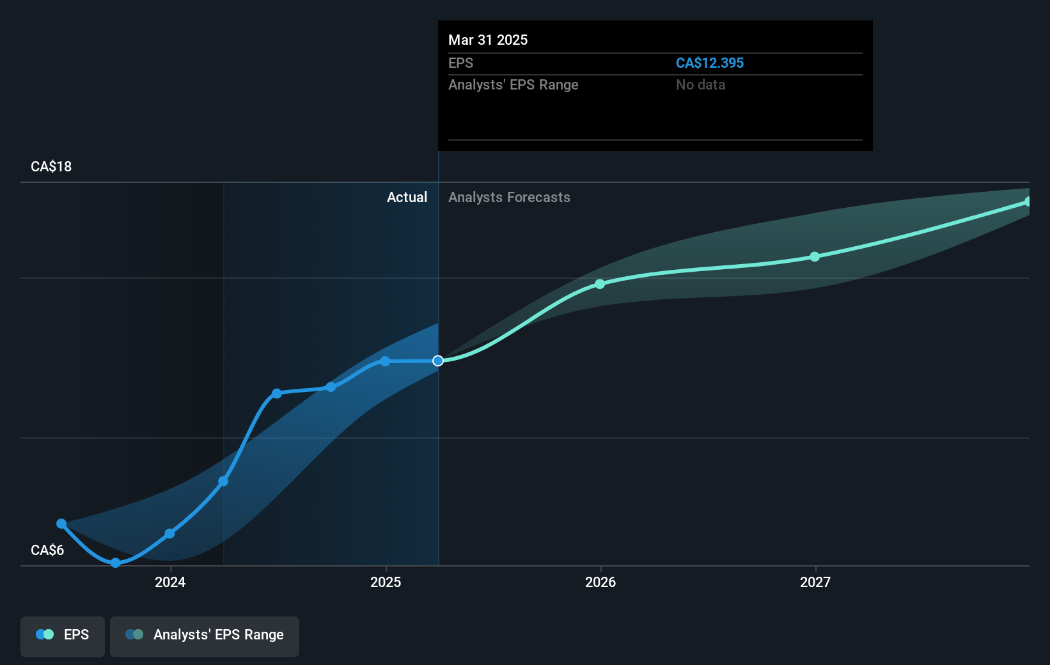The height and width of the screenshot is (665, 1050).
Task: Click the 2026 x-axis label
Action: pos(600,582)
